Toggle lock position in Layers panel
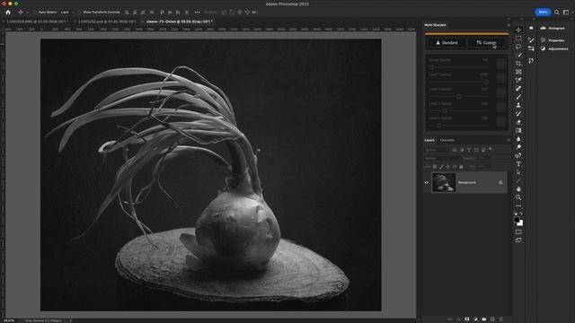This screenshot has width=575, height=323. point(447,167)
